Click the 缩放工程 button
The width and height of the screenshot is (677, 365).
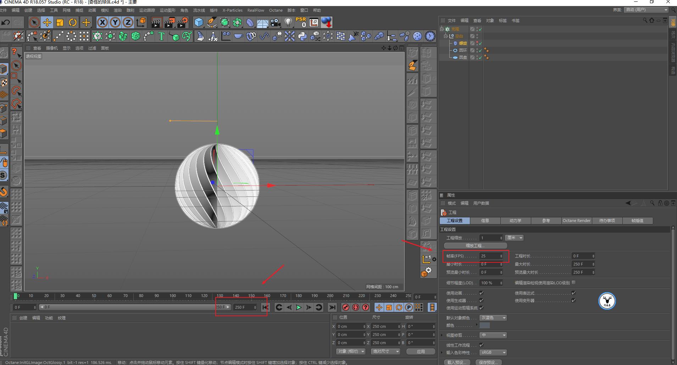pos(475,245)
